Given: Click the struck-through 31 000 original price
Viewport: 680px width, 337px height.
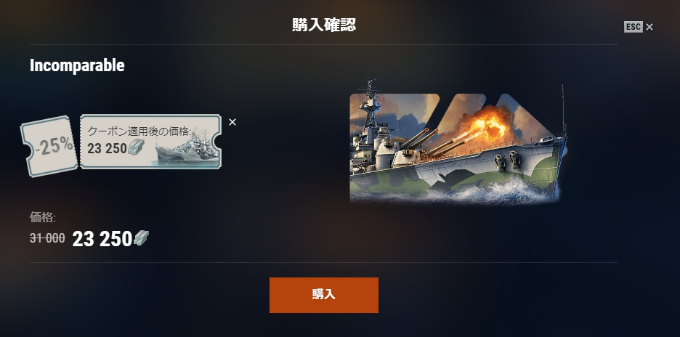Looking at the screenshot, I should [47, 238].
